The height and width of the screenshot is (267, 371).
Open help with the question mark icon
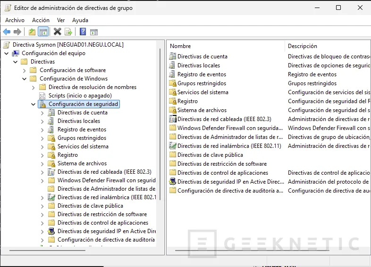click(x=83, y=32)
